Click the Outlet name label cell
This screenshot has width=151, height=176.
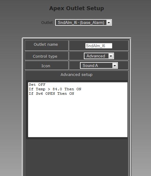point(47,45)
